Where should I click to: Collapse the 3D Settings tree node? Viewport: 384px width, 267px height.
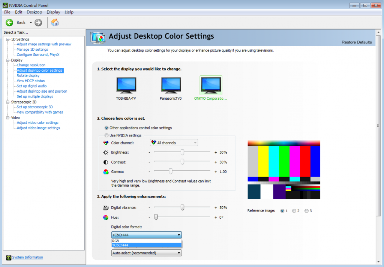tap(8, 39)
